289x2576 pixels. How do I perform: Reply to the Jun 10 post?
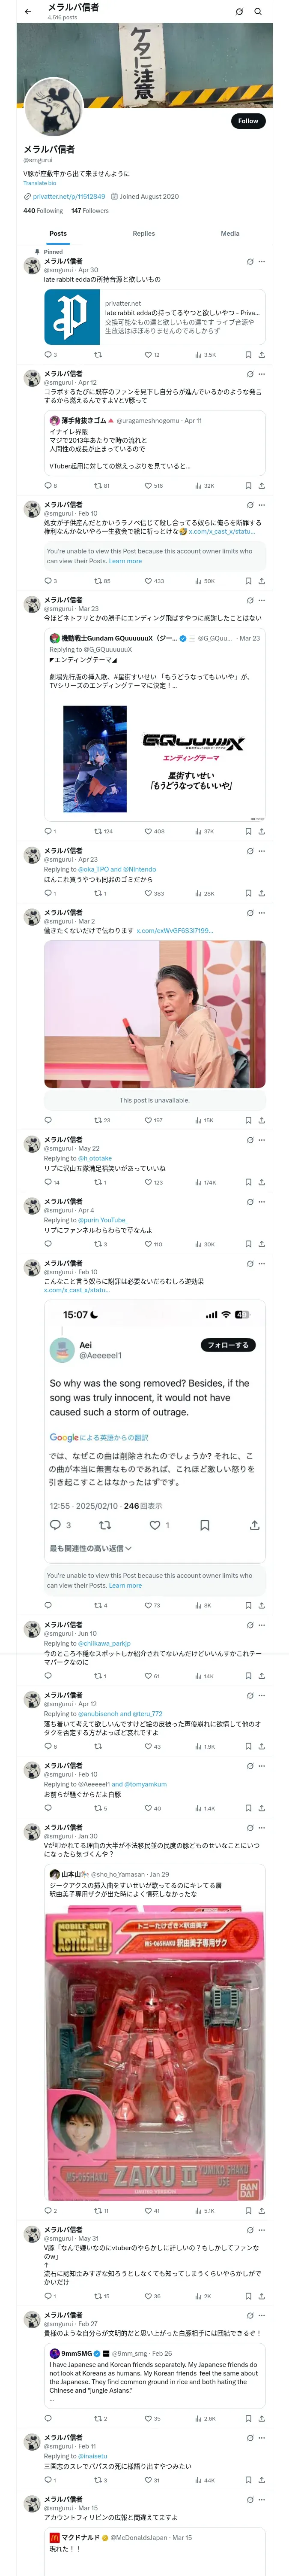(48, 1676)
